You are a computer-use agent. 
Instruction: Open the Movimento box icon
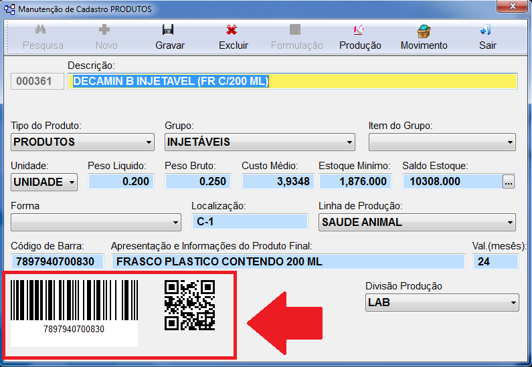point(424,31)
